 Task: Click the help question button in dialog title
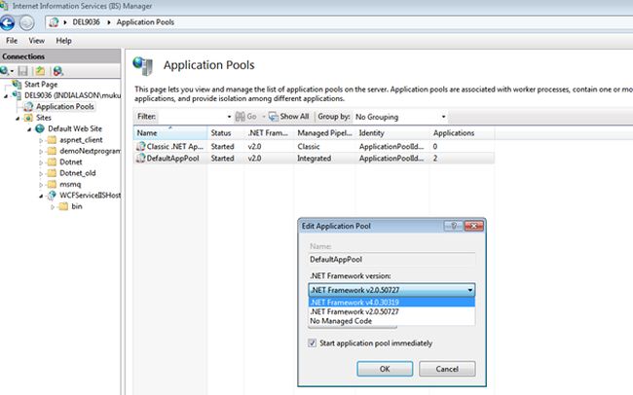(454, 226)
